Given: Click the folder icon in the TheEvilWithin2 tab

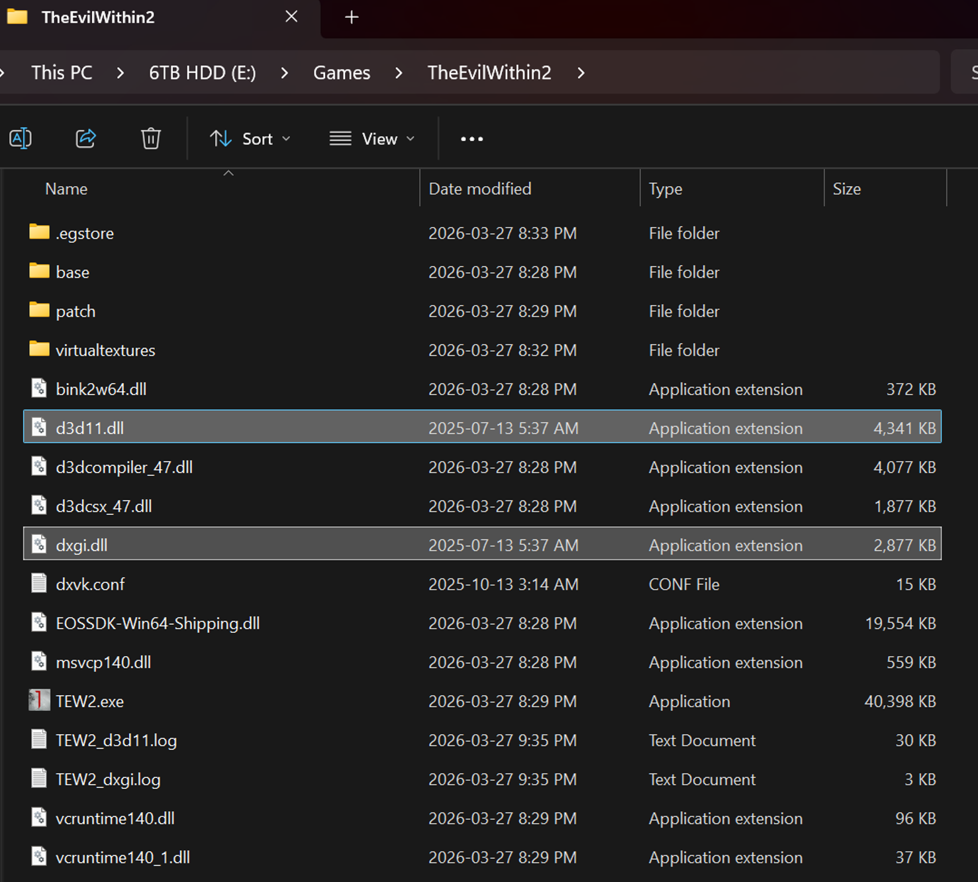Looking at the screenshot, I should [17, 17].
